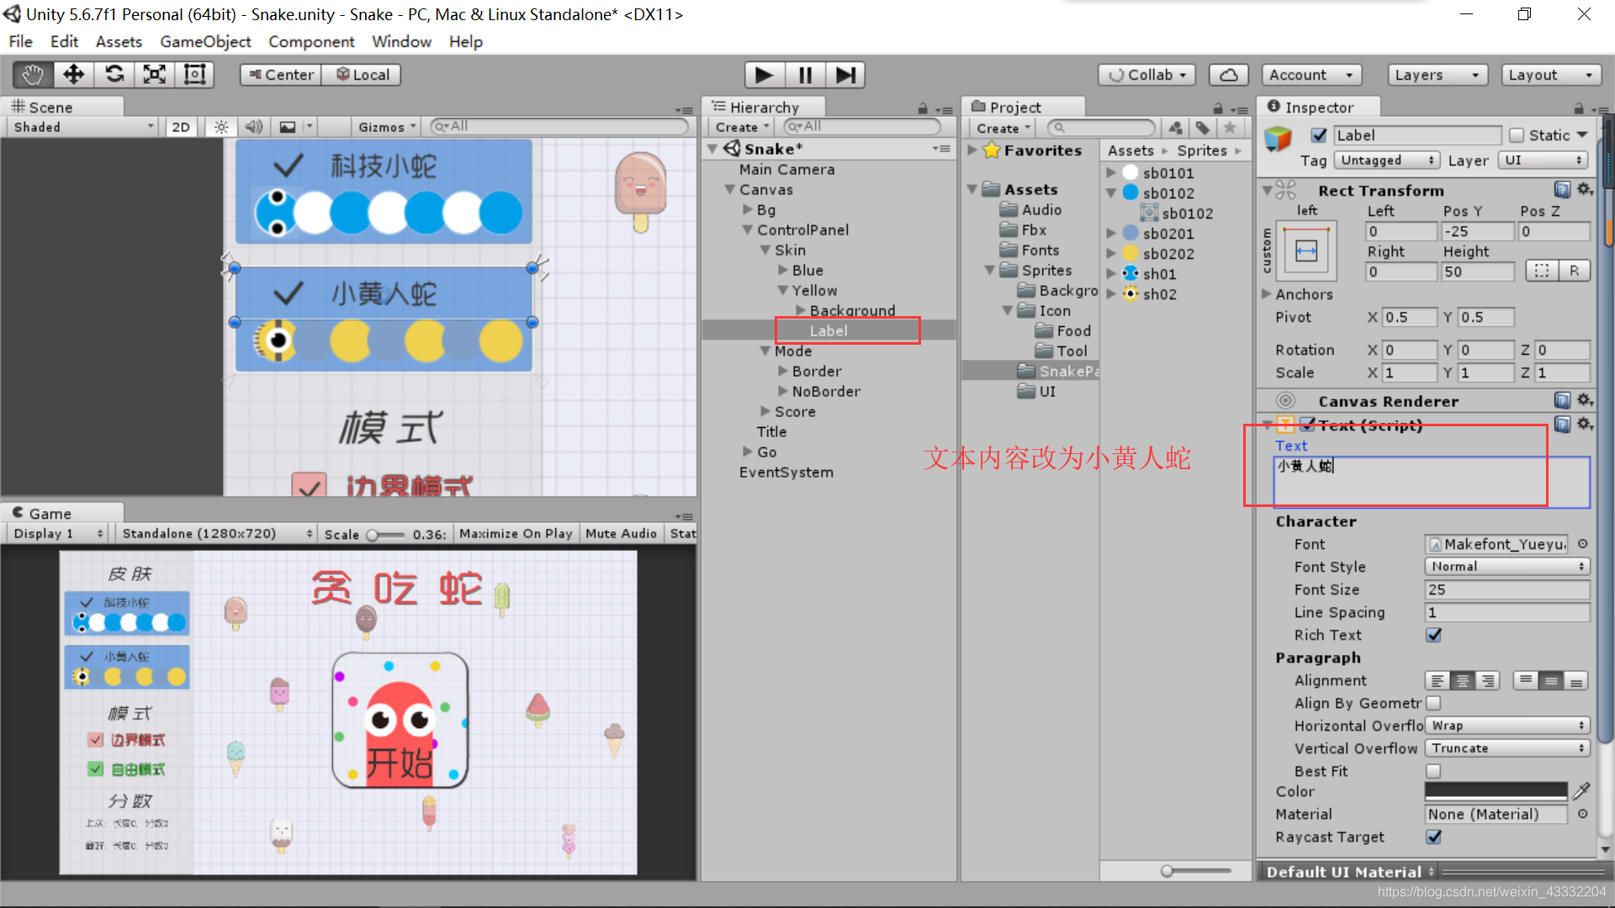Click the eyedropper color picker icon
This screenshot has height=908, width=1615.
(1581, 791)
